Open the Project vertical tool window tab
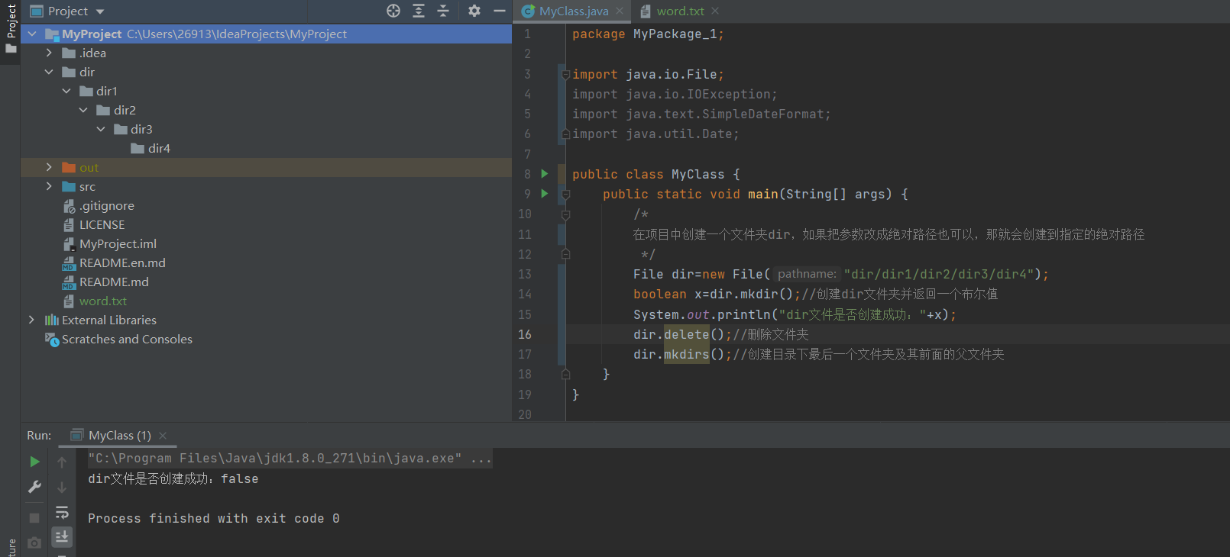The image size is (1230, 557). pos(11,28)
